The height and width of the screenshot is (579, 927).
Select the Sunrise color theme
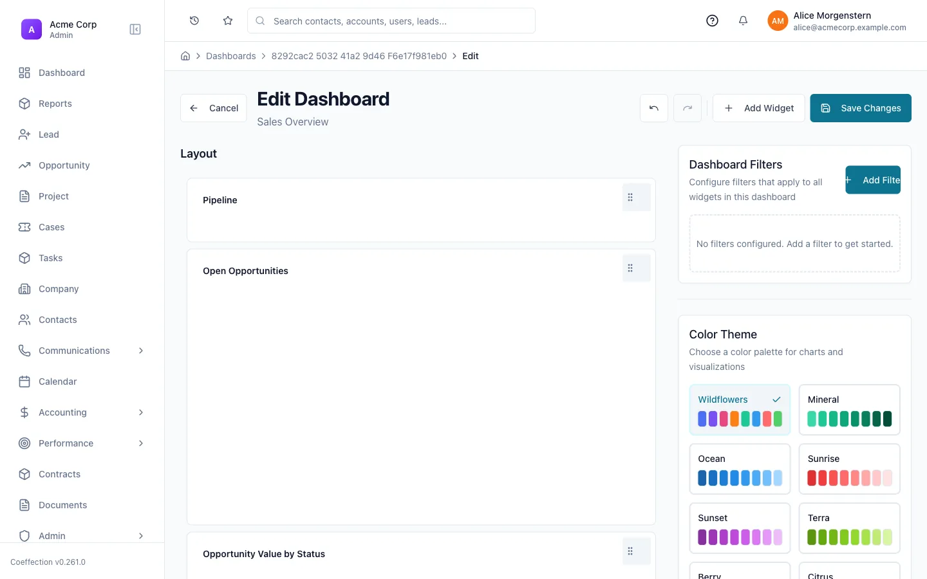(850, 469)
